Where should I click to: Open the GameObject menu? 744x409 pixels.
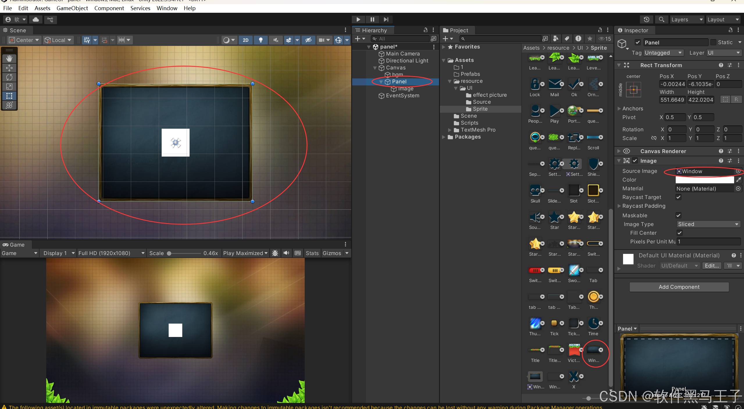[72, 8]
